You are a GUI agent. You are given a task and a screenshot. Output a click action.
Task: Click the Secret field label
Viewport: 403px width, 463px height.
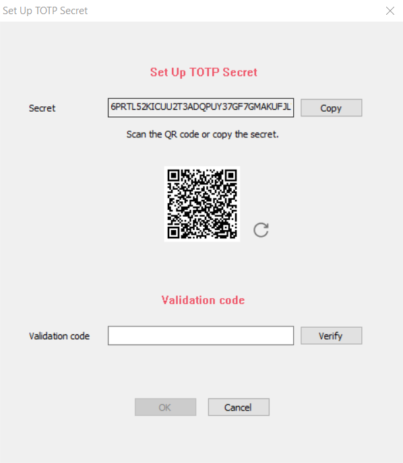[x=42, y=108]
